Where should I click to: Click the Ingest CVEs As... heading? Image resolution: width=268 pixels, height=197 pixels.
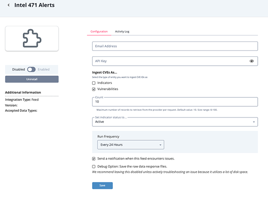105,72
